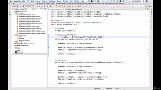This screenshot has height=90, width=161.
Task: Switch to the UserController.java tab
Action: 56,9
